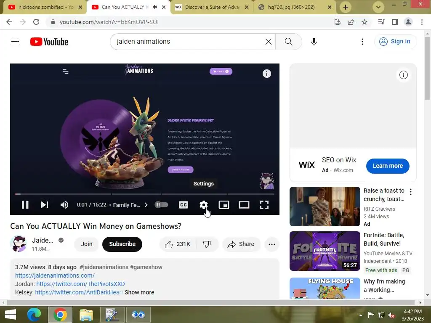Open the taskbar clock 4:42 PM
431x323 pixels.
pos(413,315)
